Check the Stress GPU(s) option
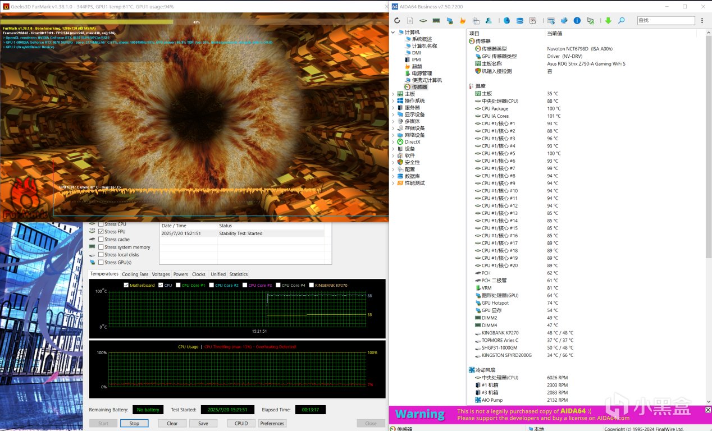712x431 pixels. coord(101,262)
